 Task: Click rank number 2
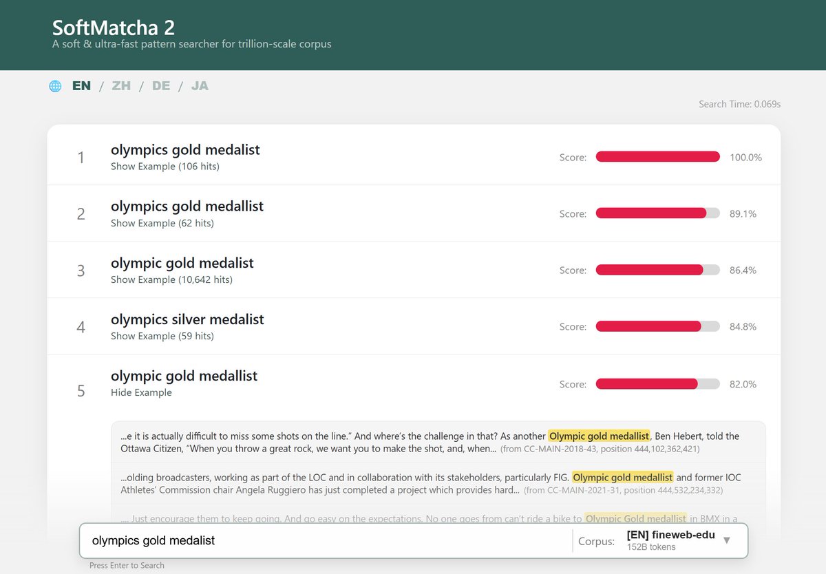[81, 214]
